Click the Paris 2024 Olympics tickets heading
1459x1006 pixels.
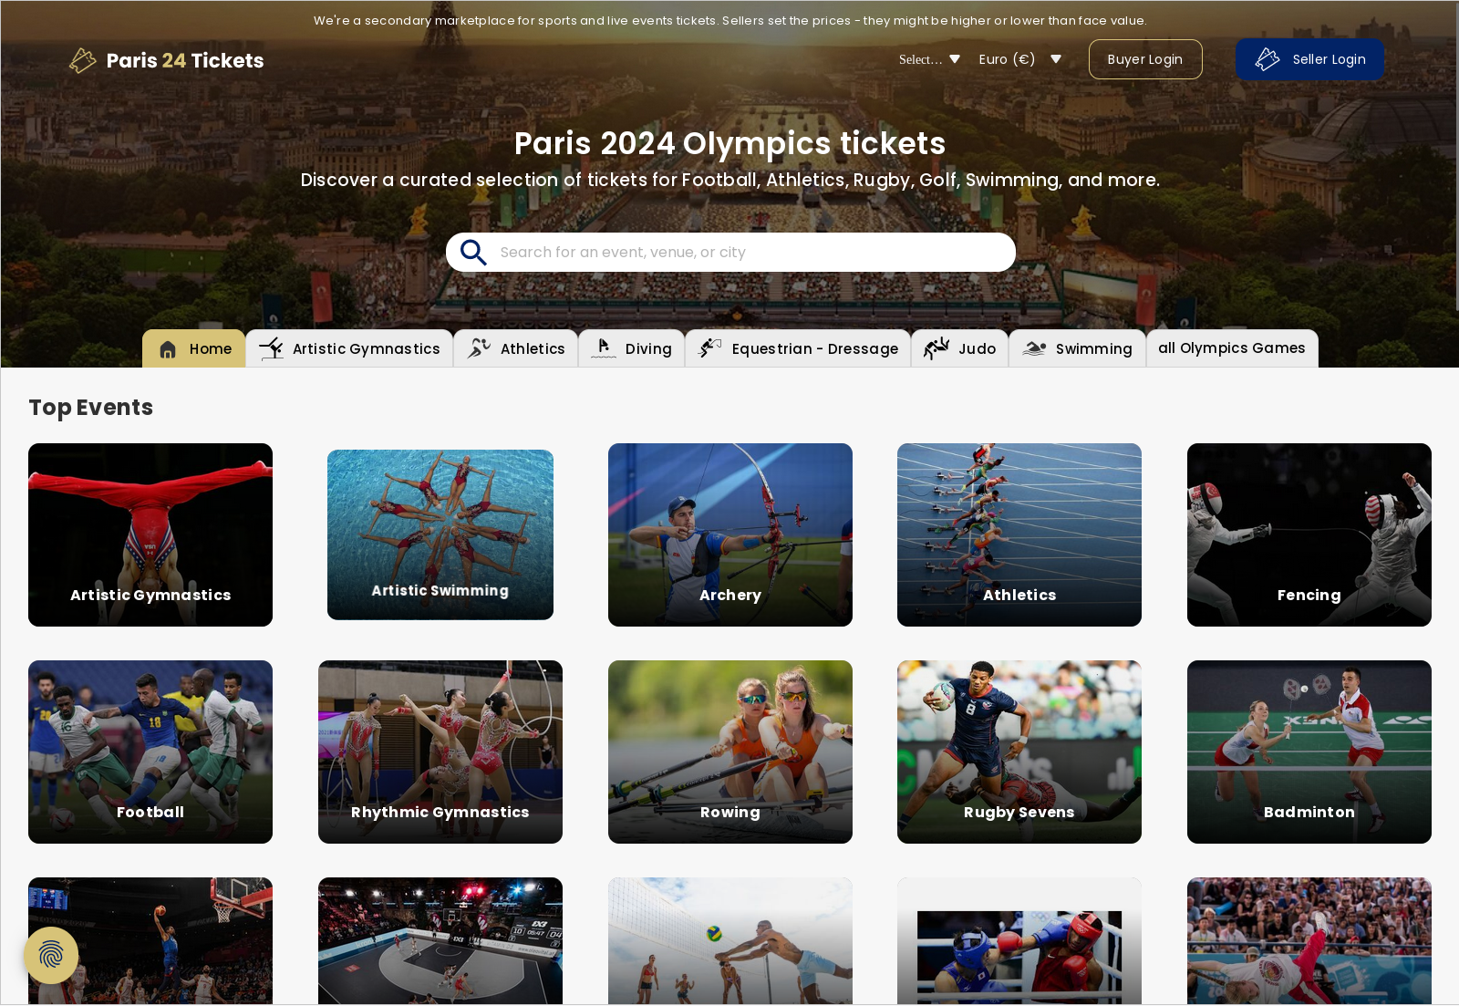click(730, 143)
